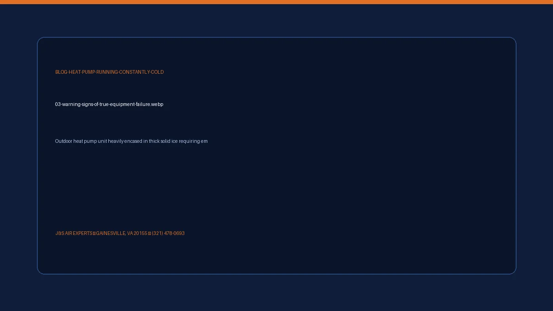Select the 03-warning-signs-of-true-equipment-failure.webp filename
The width and height of the screenshot is (553, 311).
pyautogui.click(x=109, y=104)
